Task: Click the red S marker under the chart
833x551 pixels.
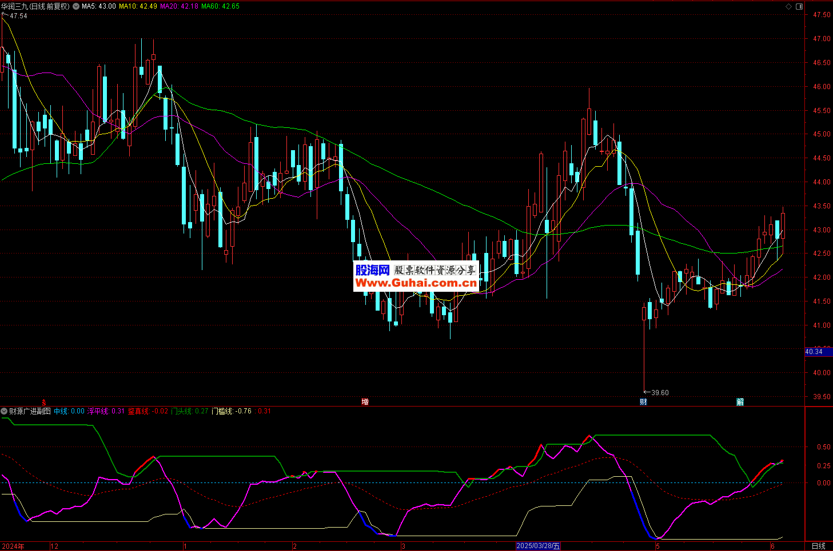Action: coord(43,403)
